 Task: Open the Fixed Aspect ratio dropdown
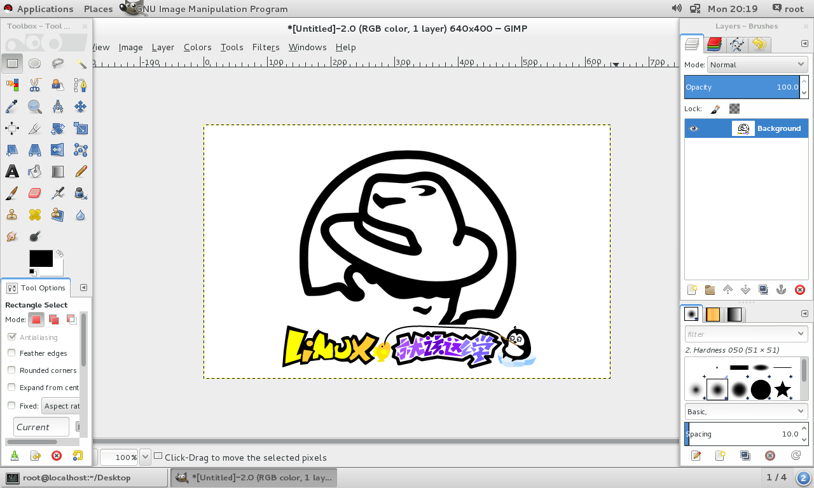click(x=61, y=406)
